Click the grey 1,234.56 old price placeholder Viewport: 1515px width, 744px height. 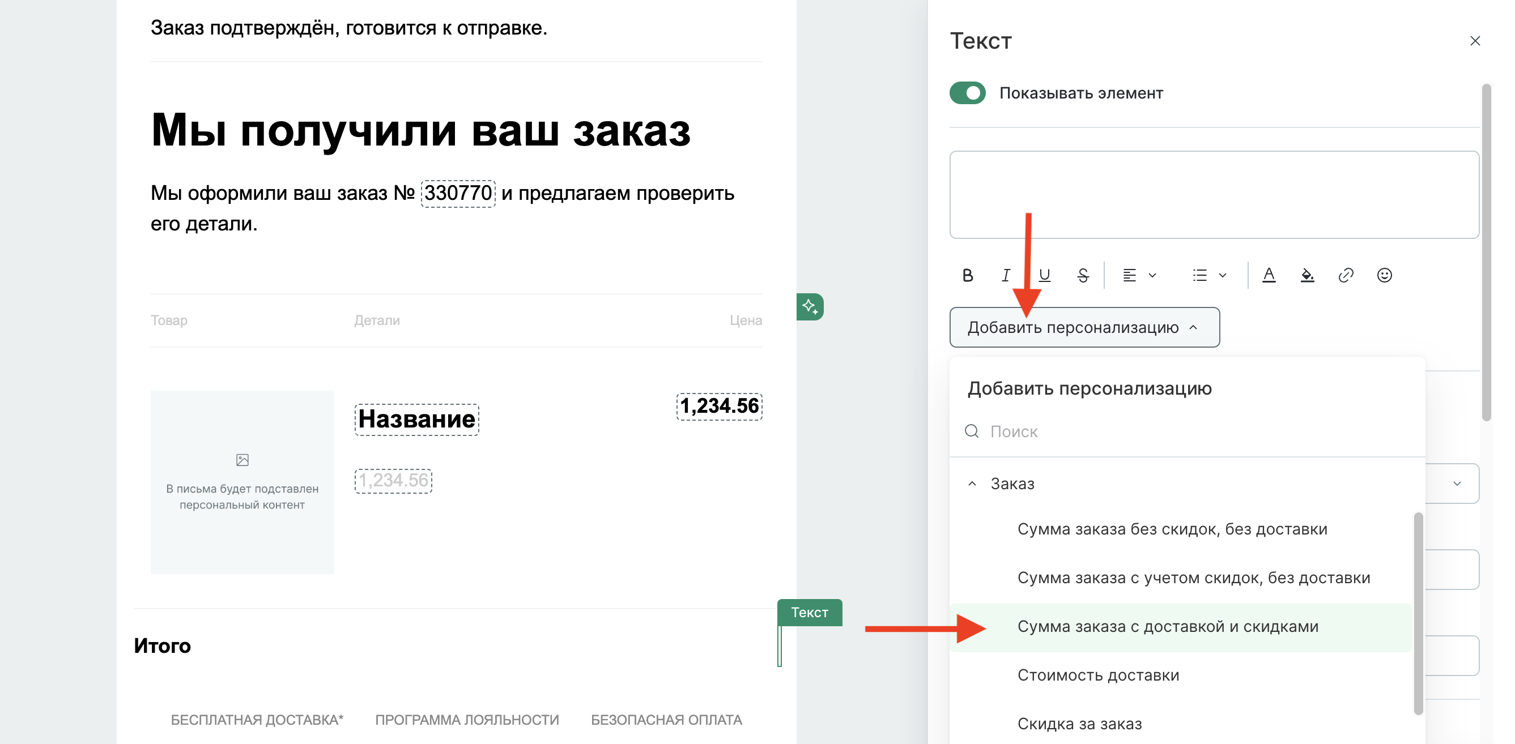[393, 481]
